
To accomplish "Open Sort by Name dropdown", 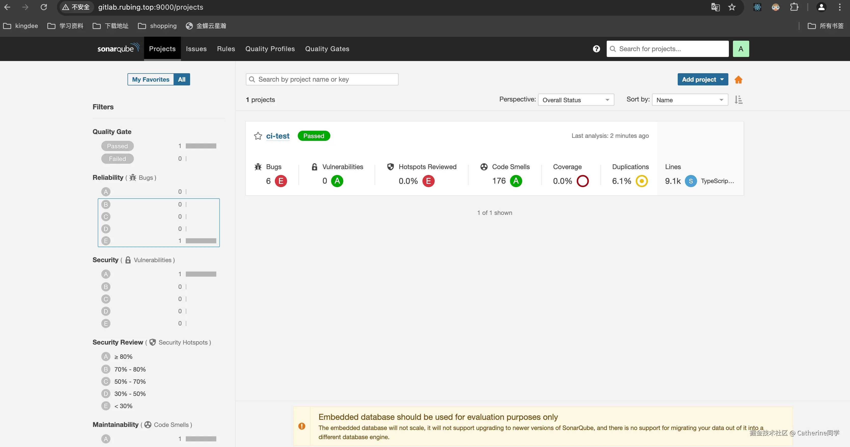I will tap(690, 100).
